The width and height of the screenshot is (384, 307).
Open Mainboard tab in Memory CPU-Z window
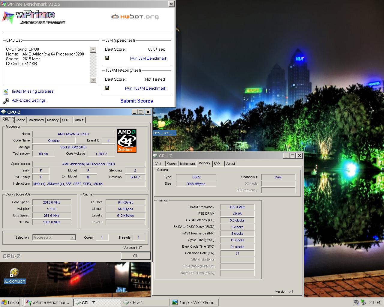tap(187, 164)
